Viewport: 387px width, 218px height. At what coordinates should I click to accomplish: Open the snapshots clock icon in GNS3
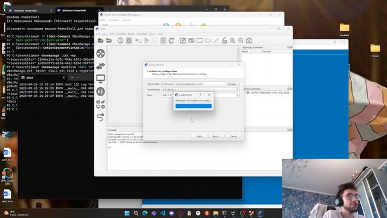(120, 41)
